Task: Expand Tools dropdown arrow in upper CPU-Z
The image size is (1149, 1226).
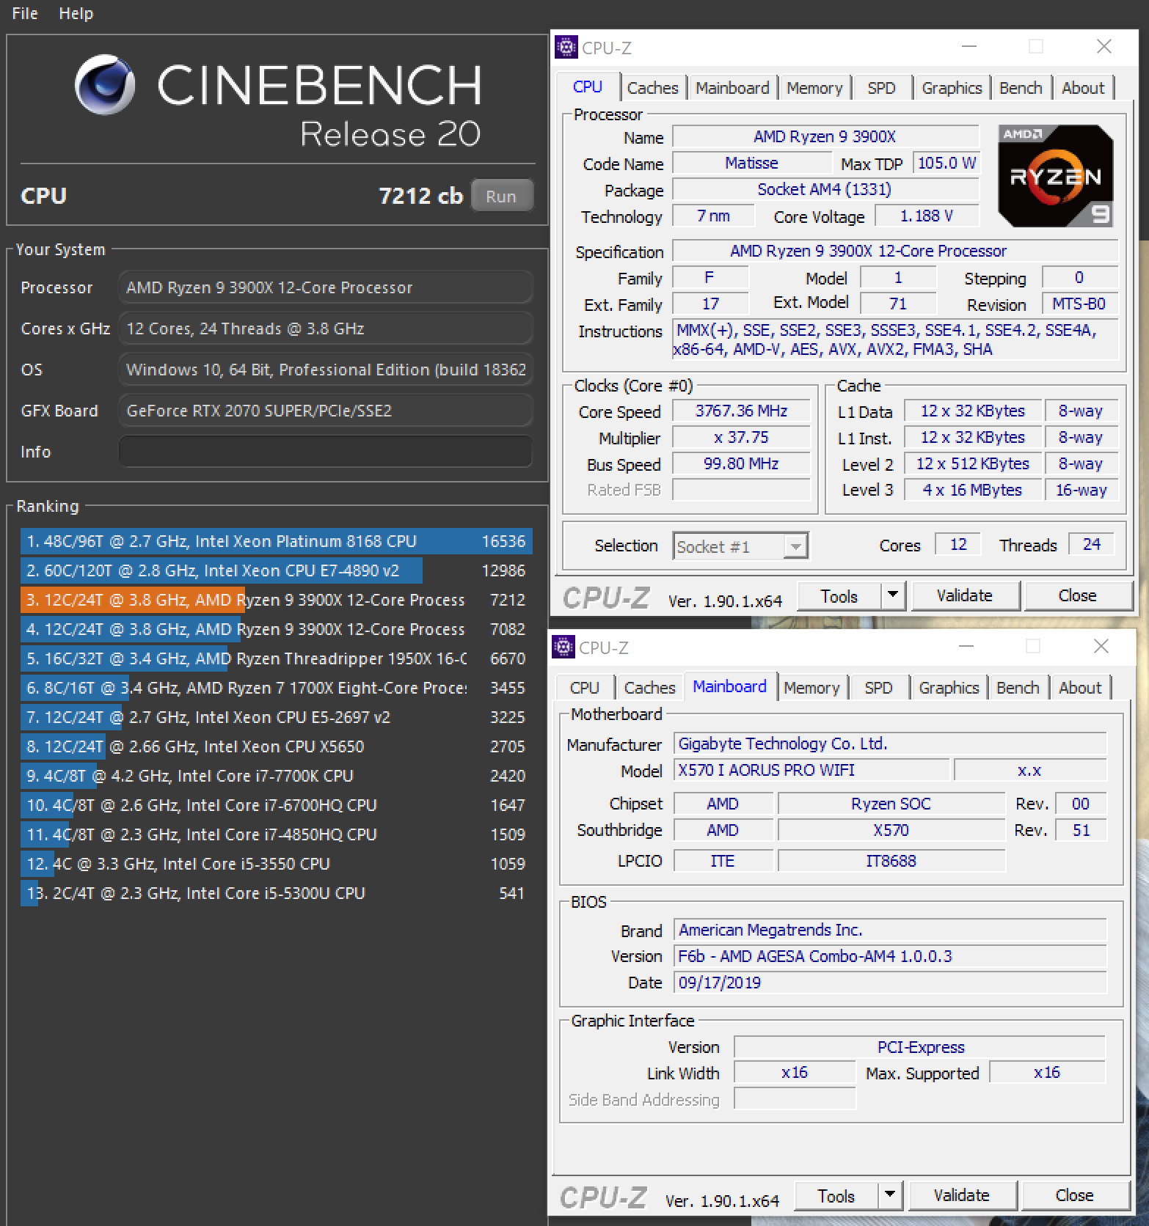Action: tap(893, 596)
